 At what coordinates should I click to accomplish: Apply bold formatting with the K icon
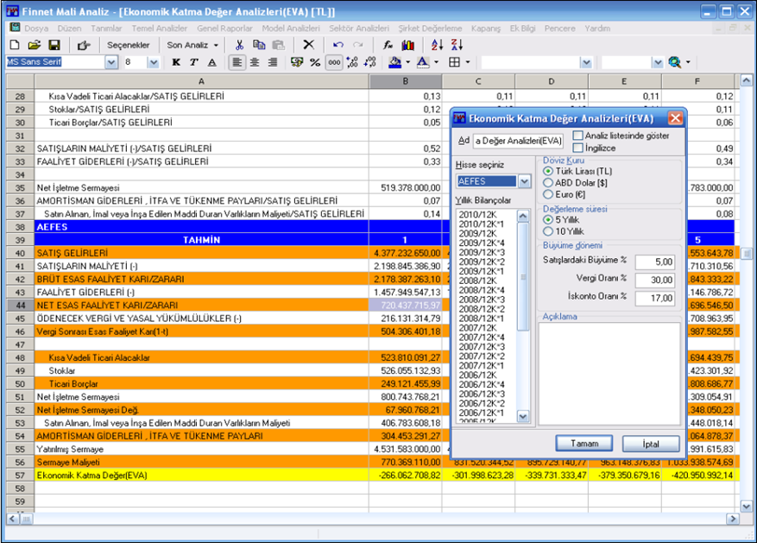tap(176, 62)
